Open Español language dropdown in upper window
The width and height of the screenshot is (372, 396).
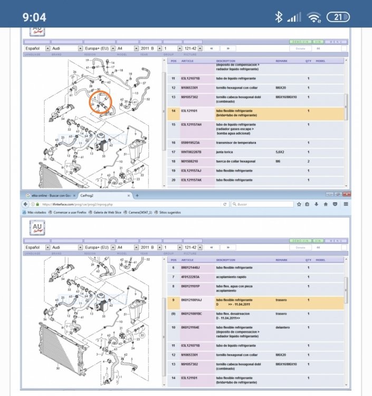[x=37, y=48]
